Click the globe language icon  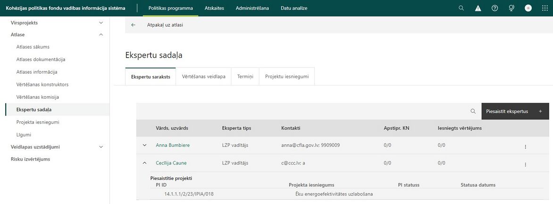(x=511, y=8)
